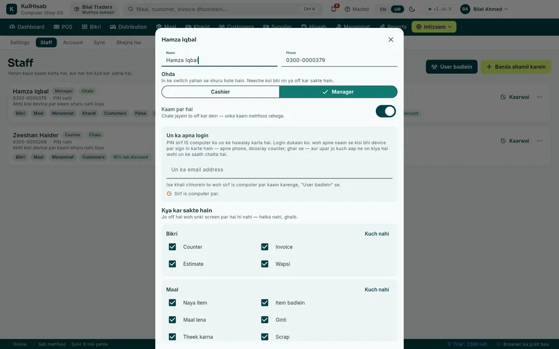Click the Madad help button
This screenshot has width=559, height=349.
(357, 9)
